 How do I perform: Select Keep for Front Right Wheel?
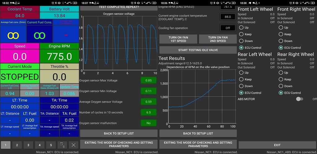(x=281, y=34)
